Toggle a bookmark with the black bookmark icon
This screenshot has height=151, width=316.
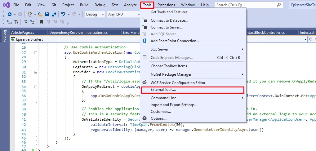41,22
